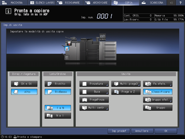185x139 pixels.
Task: Open the ARCHIVIARE tab
Action: (x=97, y=3)
